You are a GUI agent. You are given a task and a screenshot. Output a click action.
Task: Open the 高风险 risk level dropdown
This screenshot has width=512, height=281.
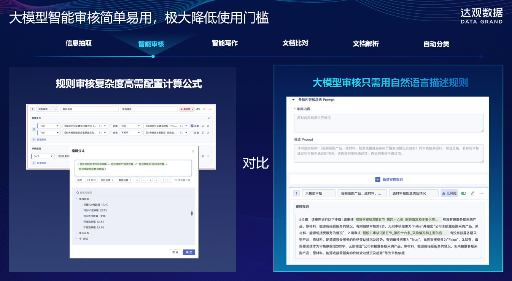pyautogui.click(x=187, y=109)
